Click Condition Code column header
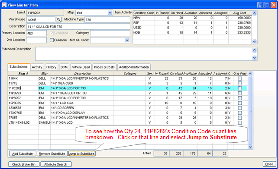The width and height of the screenshot is (278, 169). (x=144, y=13)
